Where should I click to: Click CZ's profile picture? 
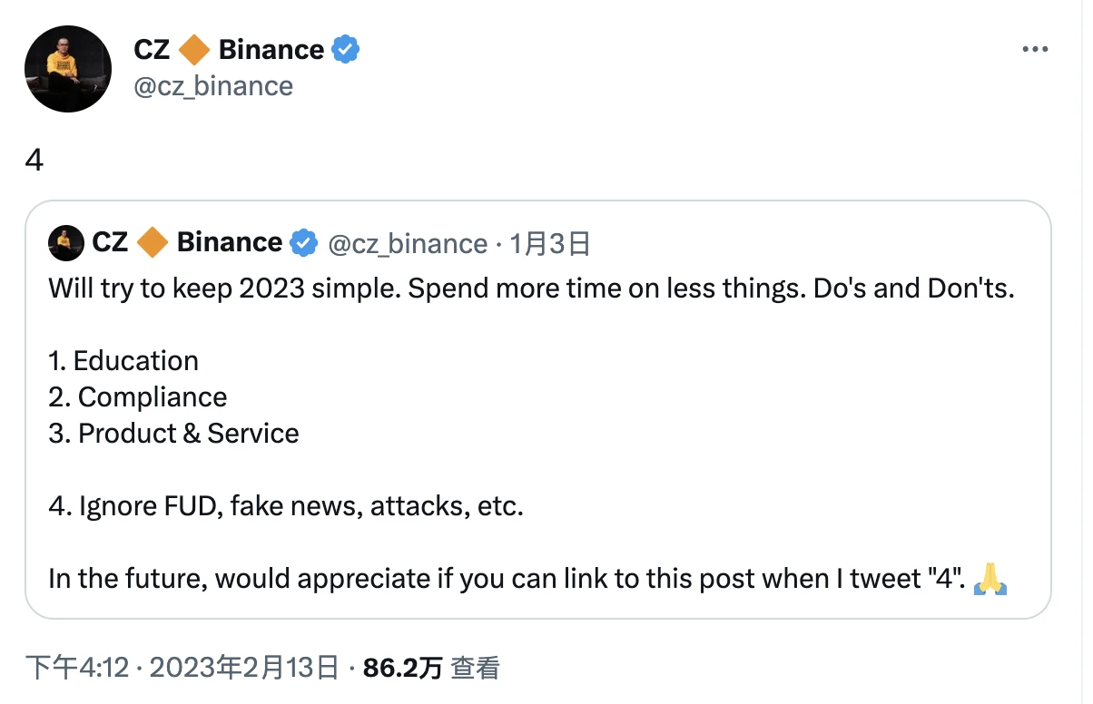pos(67,68)
